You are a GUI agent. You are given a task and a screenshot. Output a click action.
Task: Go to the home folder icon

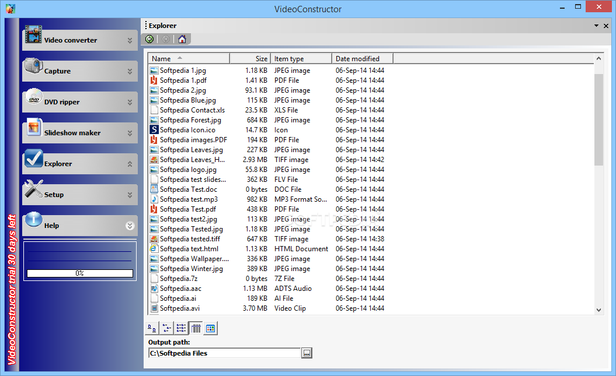(x=182, y=39)
